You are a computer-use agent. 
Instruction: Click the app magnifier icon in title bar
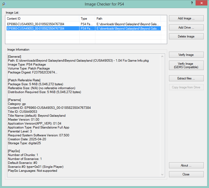4,4
